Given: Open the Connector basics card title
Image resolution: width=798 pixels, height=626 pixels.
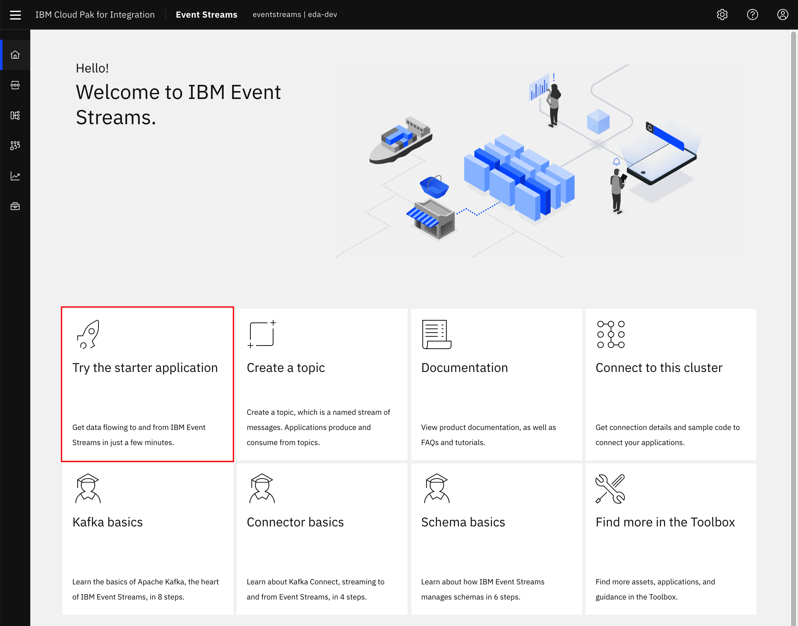Looking at the screenshot, I should [295, 522].
